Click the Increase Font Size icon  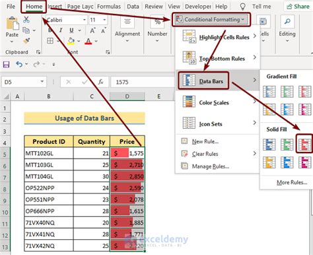point(92,30)
